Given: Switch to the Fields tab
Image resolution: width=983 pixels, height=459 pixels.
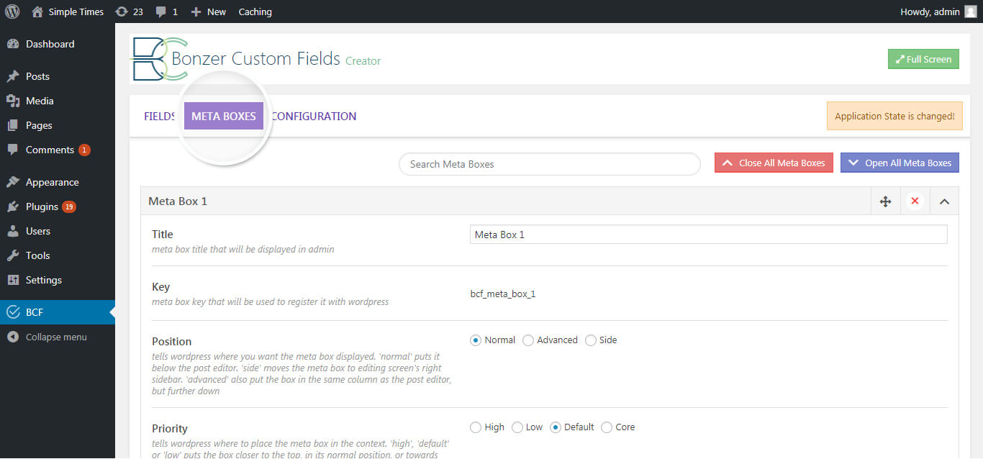Looking at the screenshot, I should coord(158,117).
